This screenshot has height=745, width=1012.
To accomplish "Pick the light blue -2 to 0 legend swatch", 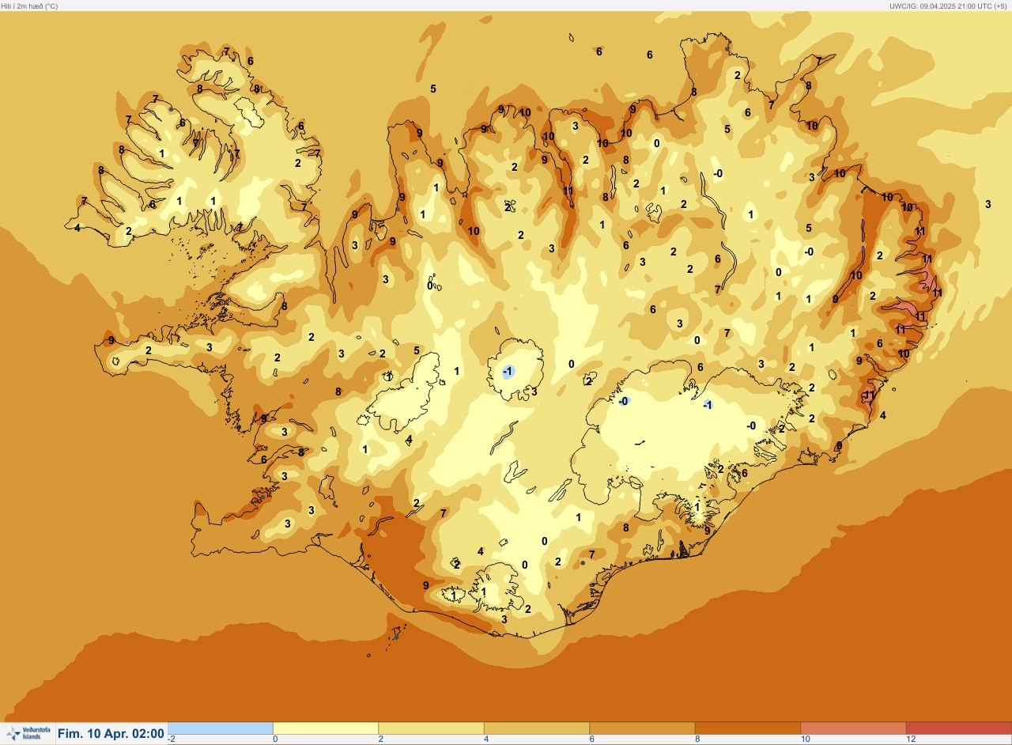I will click(221, 728).
